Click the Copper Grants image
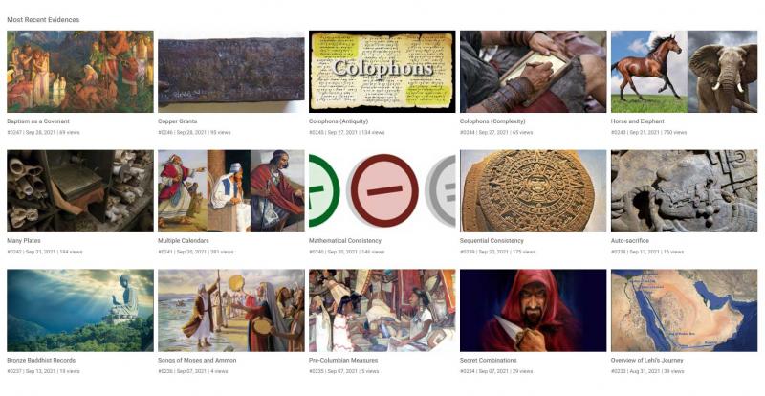This screenshot has width=765, height=396. [230, 72]
